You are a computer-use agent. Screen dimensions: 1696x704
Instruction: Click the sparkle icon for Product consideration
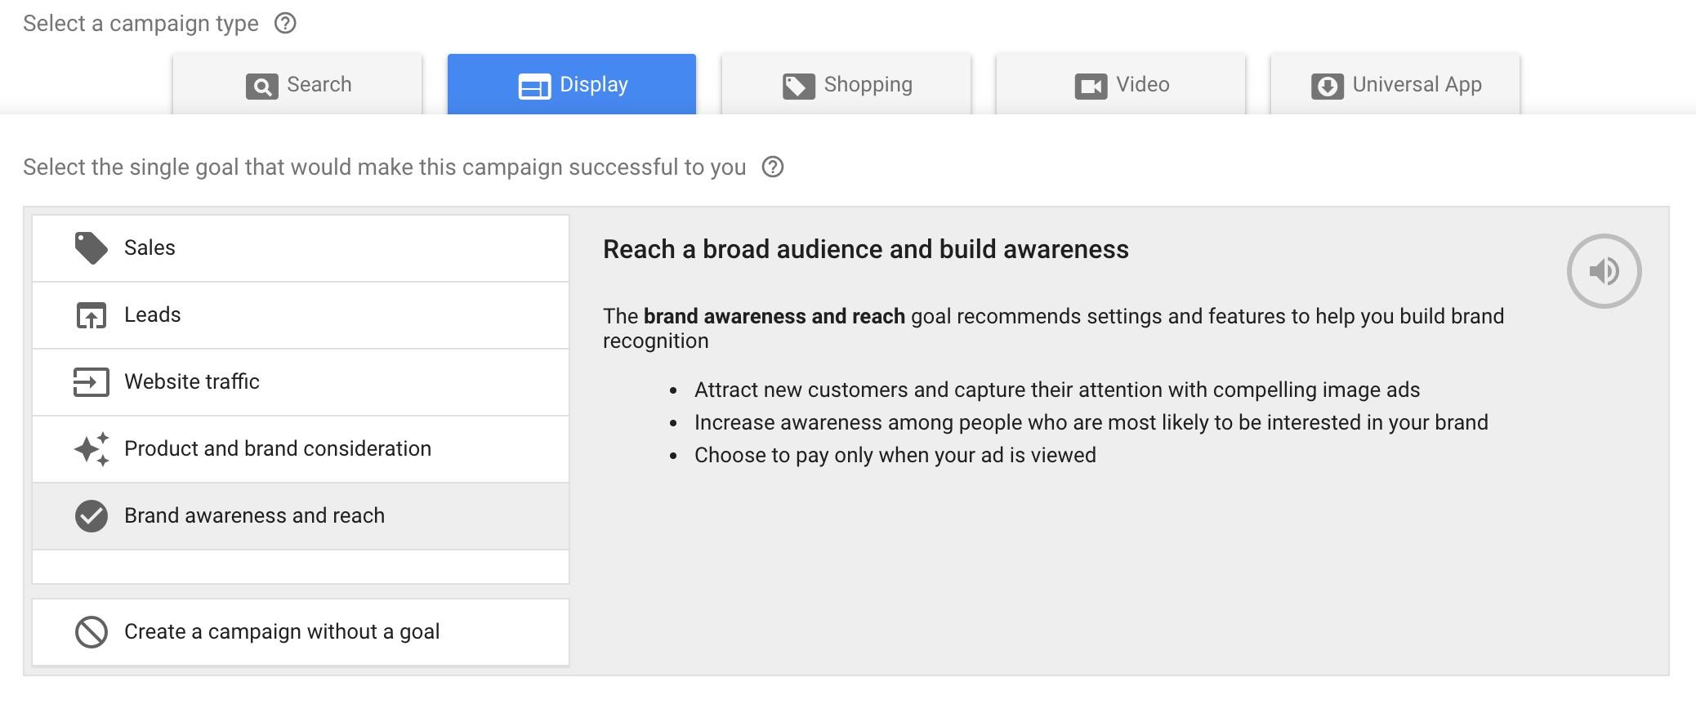(91, 449)
